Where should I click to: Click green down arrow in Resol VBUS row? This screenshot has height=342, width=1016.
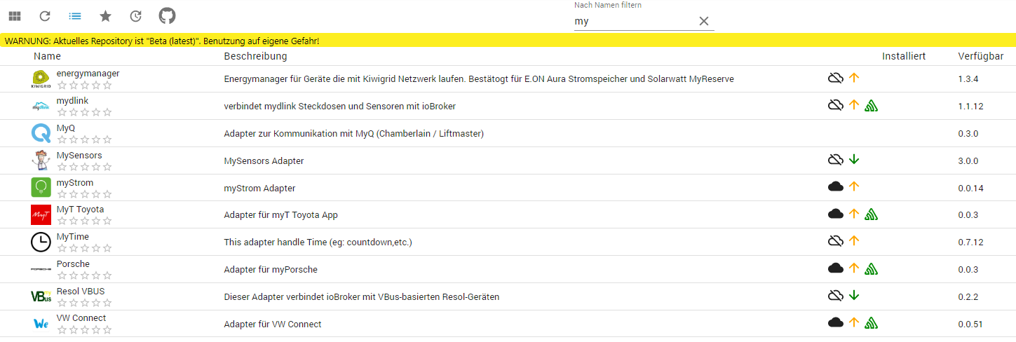(853, 295)
